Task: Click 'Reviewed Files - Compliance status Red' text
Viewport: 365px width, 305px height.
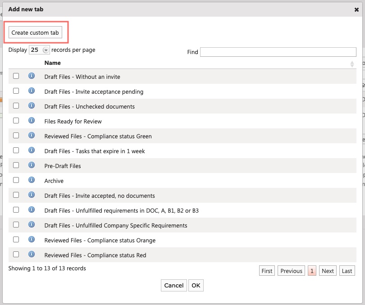Action: pos(95,255)
